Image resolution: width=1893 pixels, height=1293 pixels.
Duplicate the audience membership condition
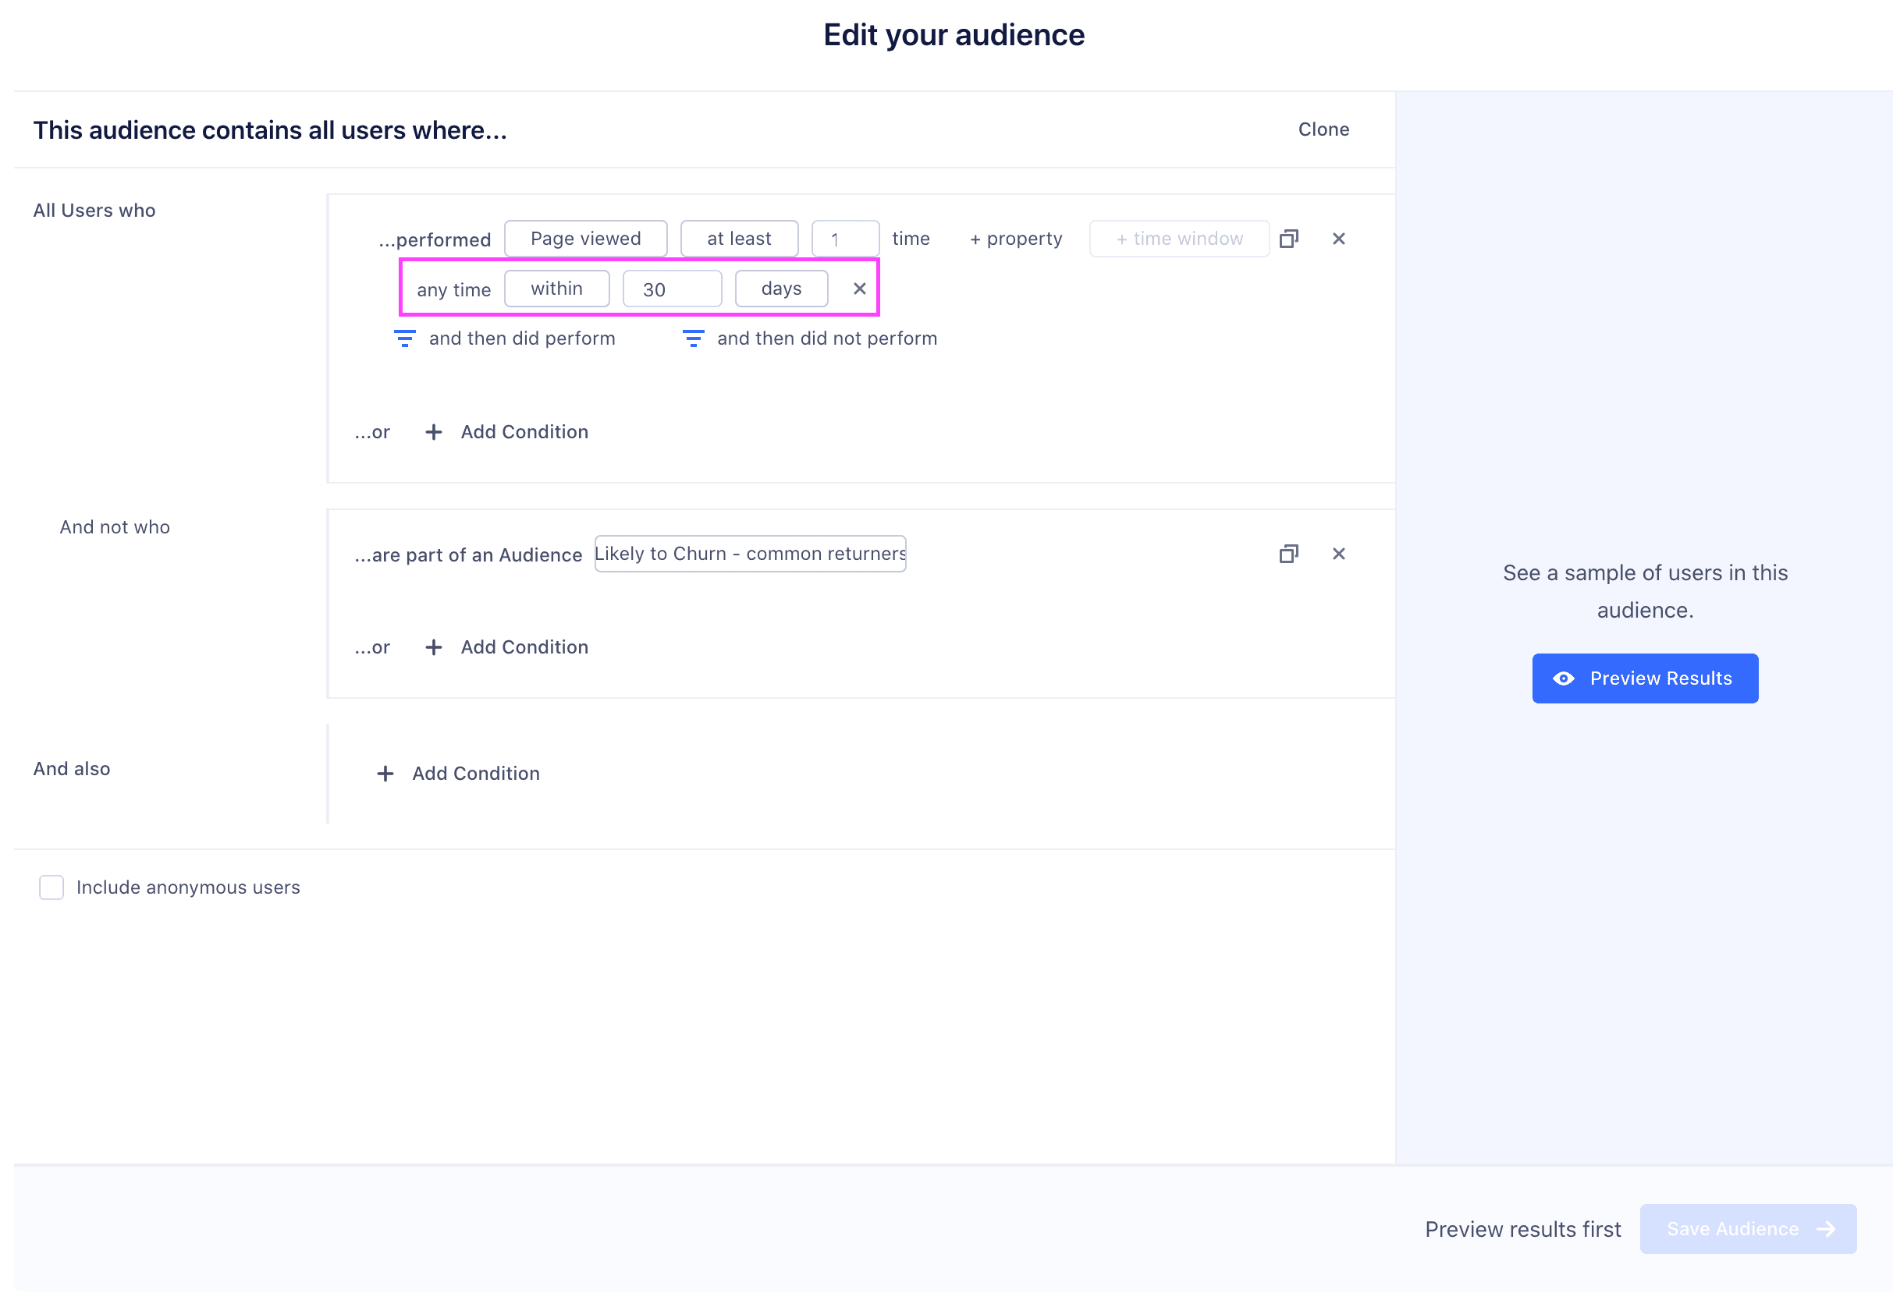coord(1288,554)
